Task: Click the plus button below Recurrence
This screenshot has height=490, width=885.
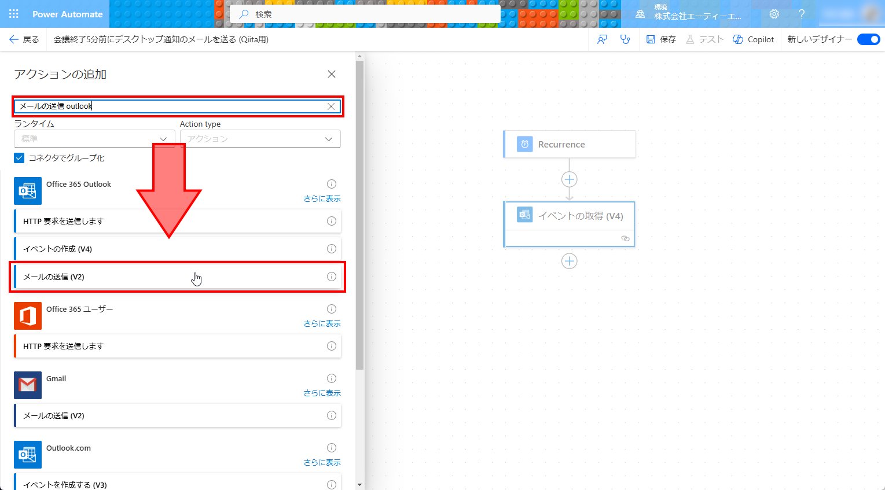Action: pyautogui.click(x=570, y=179)
